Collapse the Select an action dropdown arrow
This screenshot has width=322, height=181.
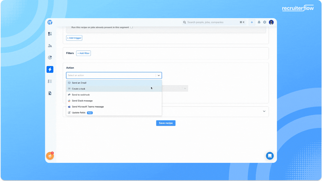click(x=159, y=75)
